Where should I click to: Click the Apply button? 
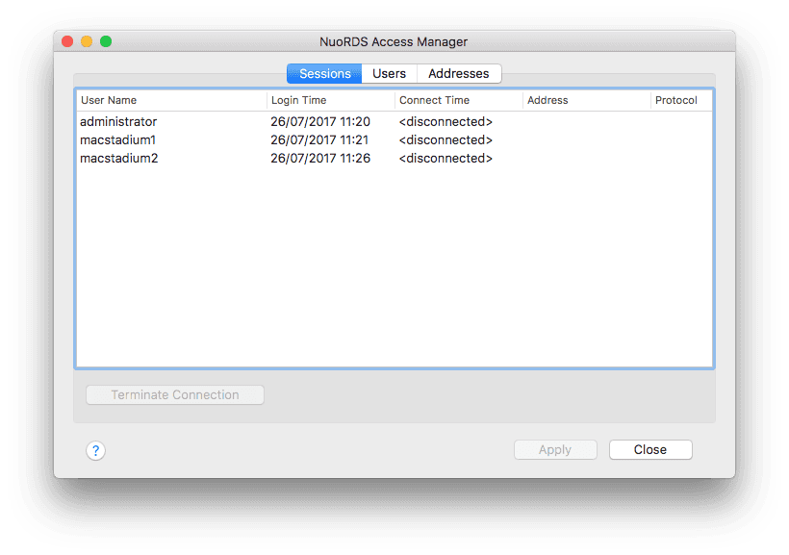[555, 449]
